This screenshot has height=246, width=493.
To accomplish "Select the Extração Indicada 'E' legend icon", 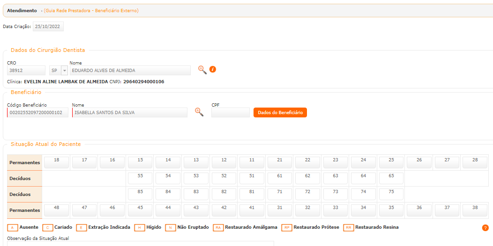I will pos(82,228).
